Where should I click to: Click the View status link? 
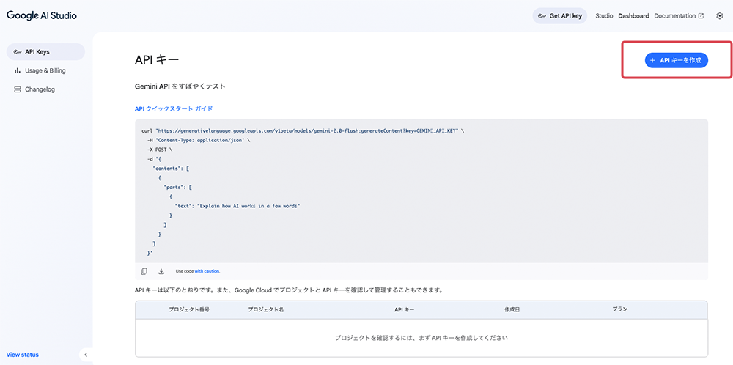[23, 355]
